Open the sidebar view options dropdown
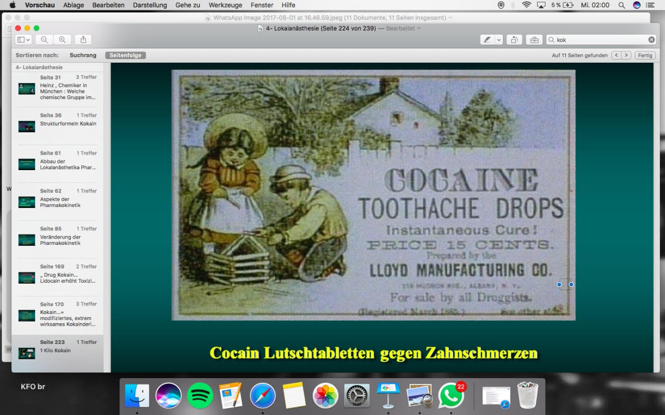The image size is (665, 415). click(23, 39)
